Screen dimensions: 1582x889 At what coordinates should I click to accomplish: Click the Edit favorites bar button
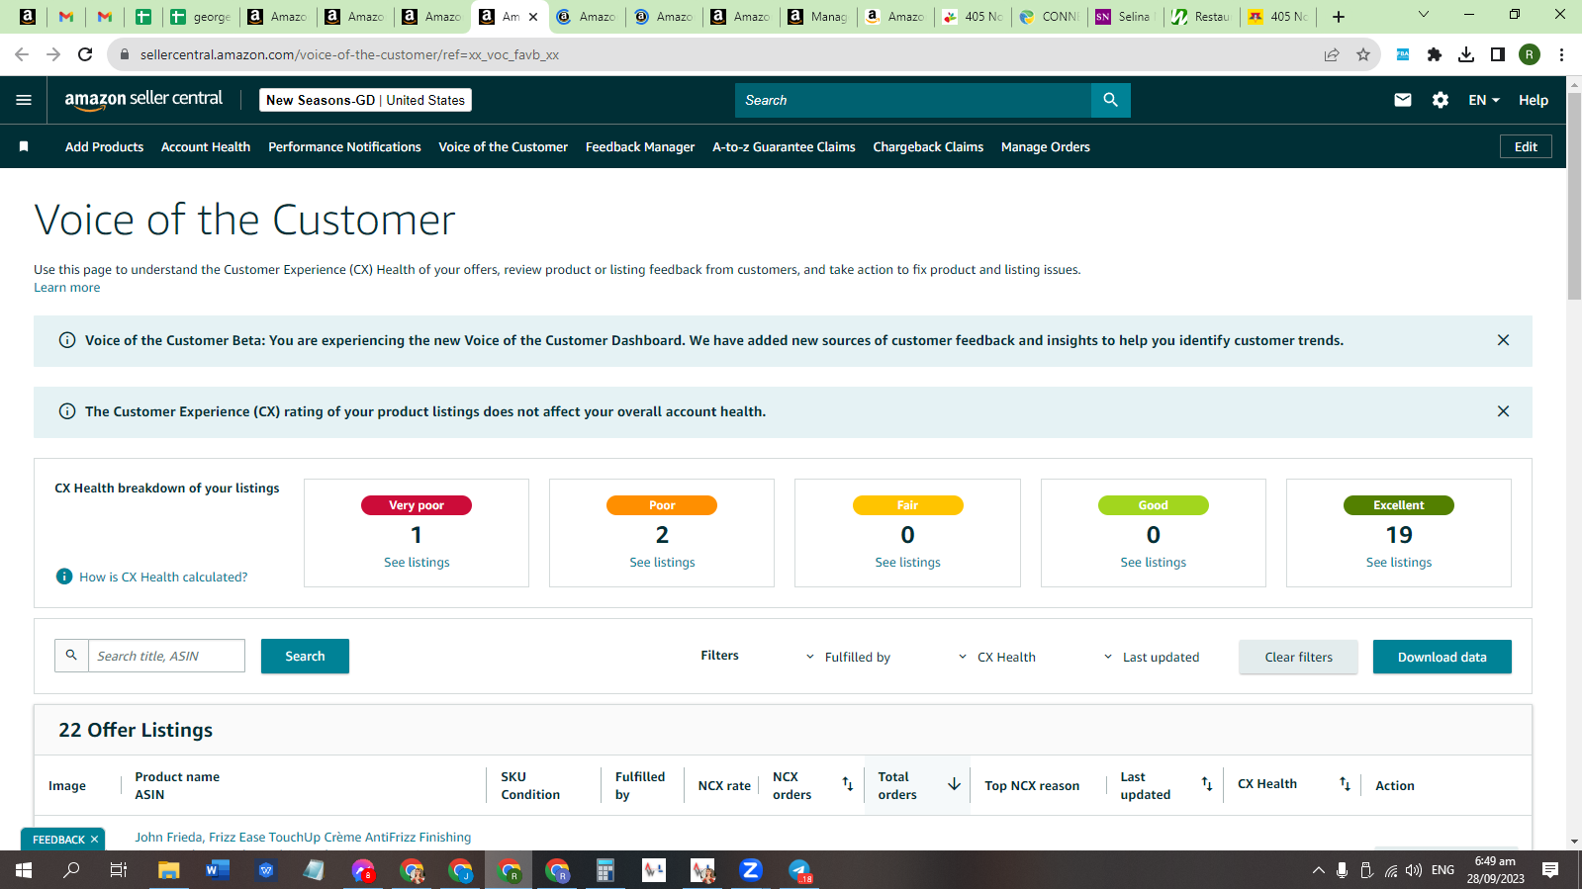[x=1526, y=146]
